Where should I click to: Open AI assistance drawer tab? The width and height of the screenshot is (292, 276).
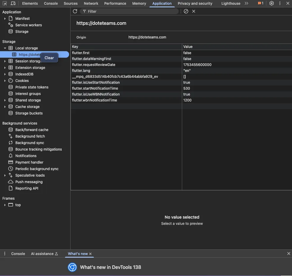(x=44, y=254)
